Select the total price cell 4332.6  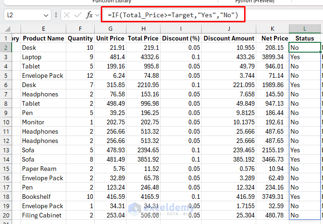[143, 57]
